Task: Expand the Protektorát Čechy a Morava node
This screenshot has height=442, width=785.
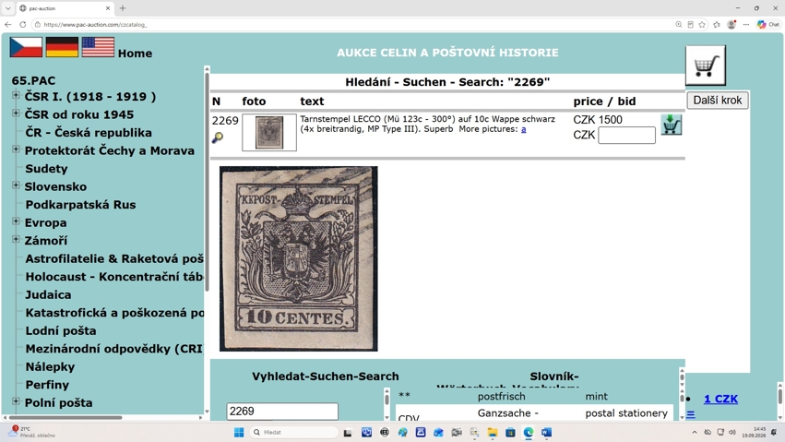Action: (16, 149)
